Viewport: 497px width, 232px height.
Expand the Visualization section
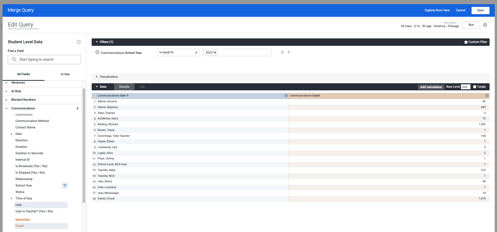[96, 77]
